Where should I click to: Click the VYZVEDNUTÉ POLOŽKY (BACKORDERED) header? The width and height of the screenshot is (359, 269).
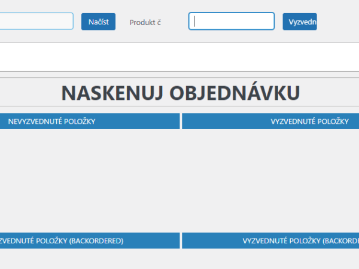270,241
